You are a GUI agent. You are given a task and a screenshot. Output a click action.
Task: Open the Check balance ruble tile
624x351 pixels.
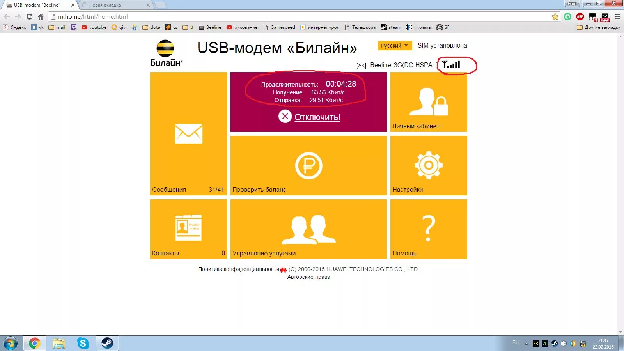[308, 165]
